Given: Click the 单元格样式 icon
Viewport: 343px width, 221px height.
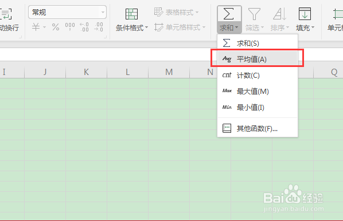Looking at the screenshot, I should (x=158, y=27).
